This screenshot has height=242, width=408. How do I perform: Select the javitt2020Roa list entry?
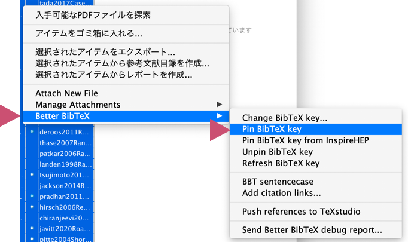coord(63,229)
